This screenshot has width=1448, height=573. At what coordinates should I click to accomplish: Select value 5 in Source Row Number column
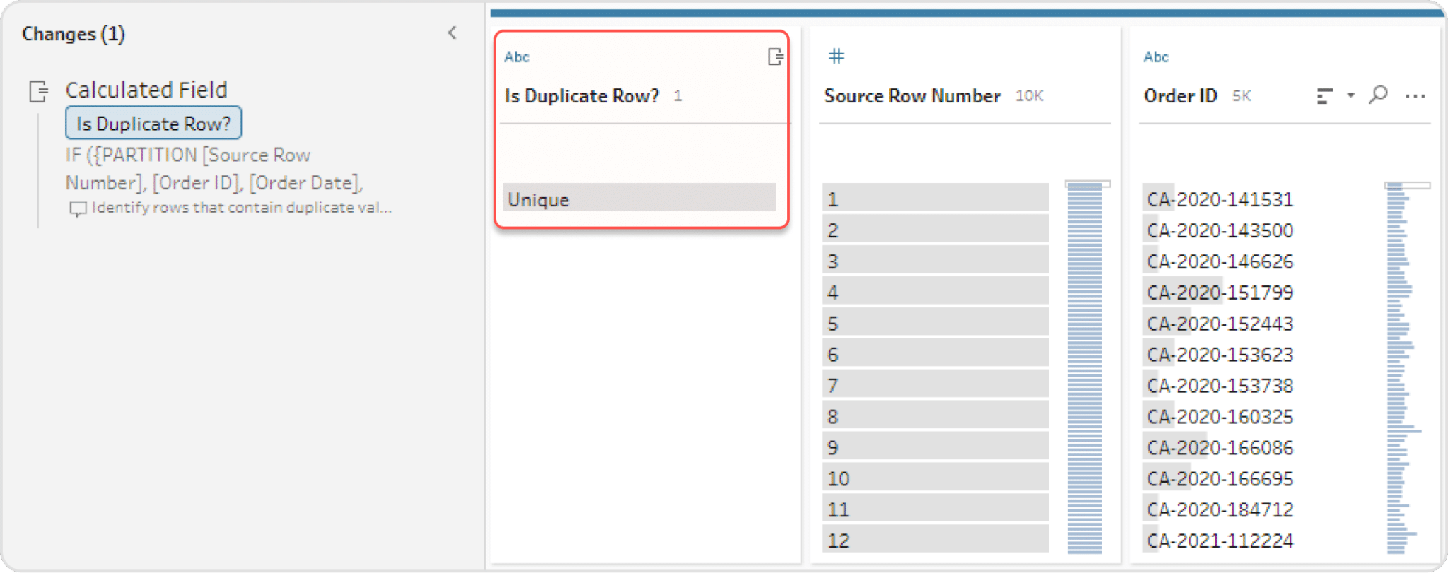(x=933, y=322)
